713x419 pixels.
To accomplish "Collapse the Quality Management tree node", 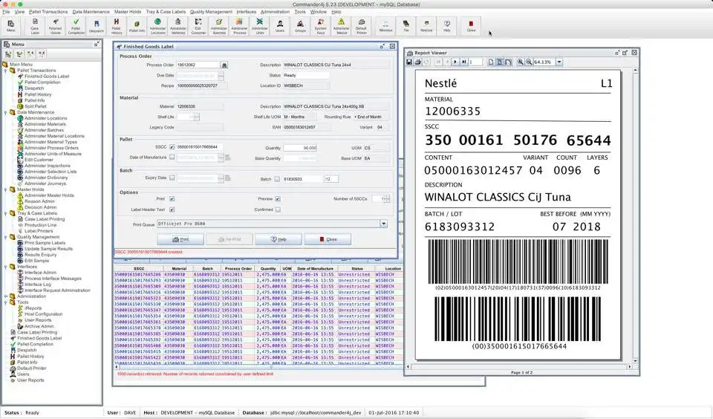I will coord(6,237).
